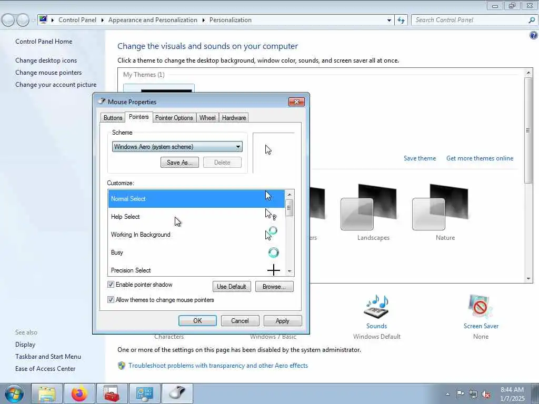
Task: Open Ease of Access Center link
Action: 45,369
